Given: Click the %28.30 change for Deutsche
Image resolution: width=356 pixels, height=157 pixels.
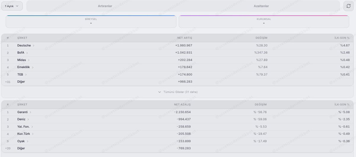Looking at the screenshot, I should coord(262,45).
